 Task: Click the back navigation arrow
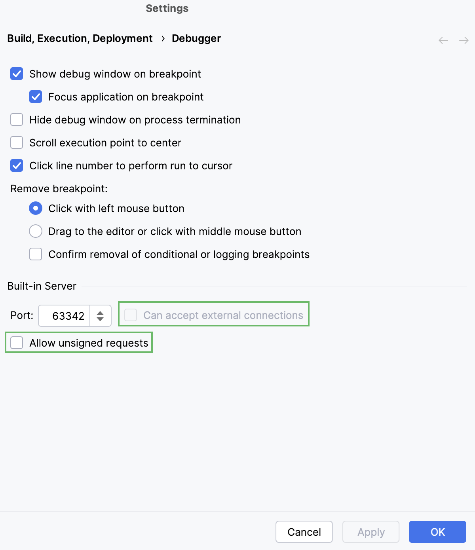pyautogui.click(x=443, y=40)
